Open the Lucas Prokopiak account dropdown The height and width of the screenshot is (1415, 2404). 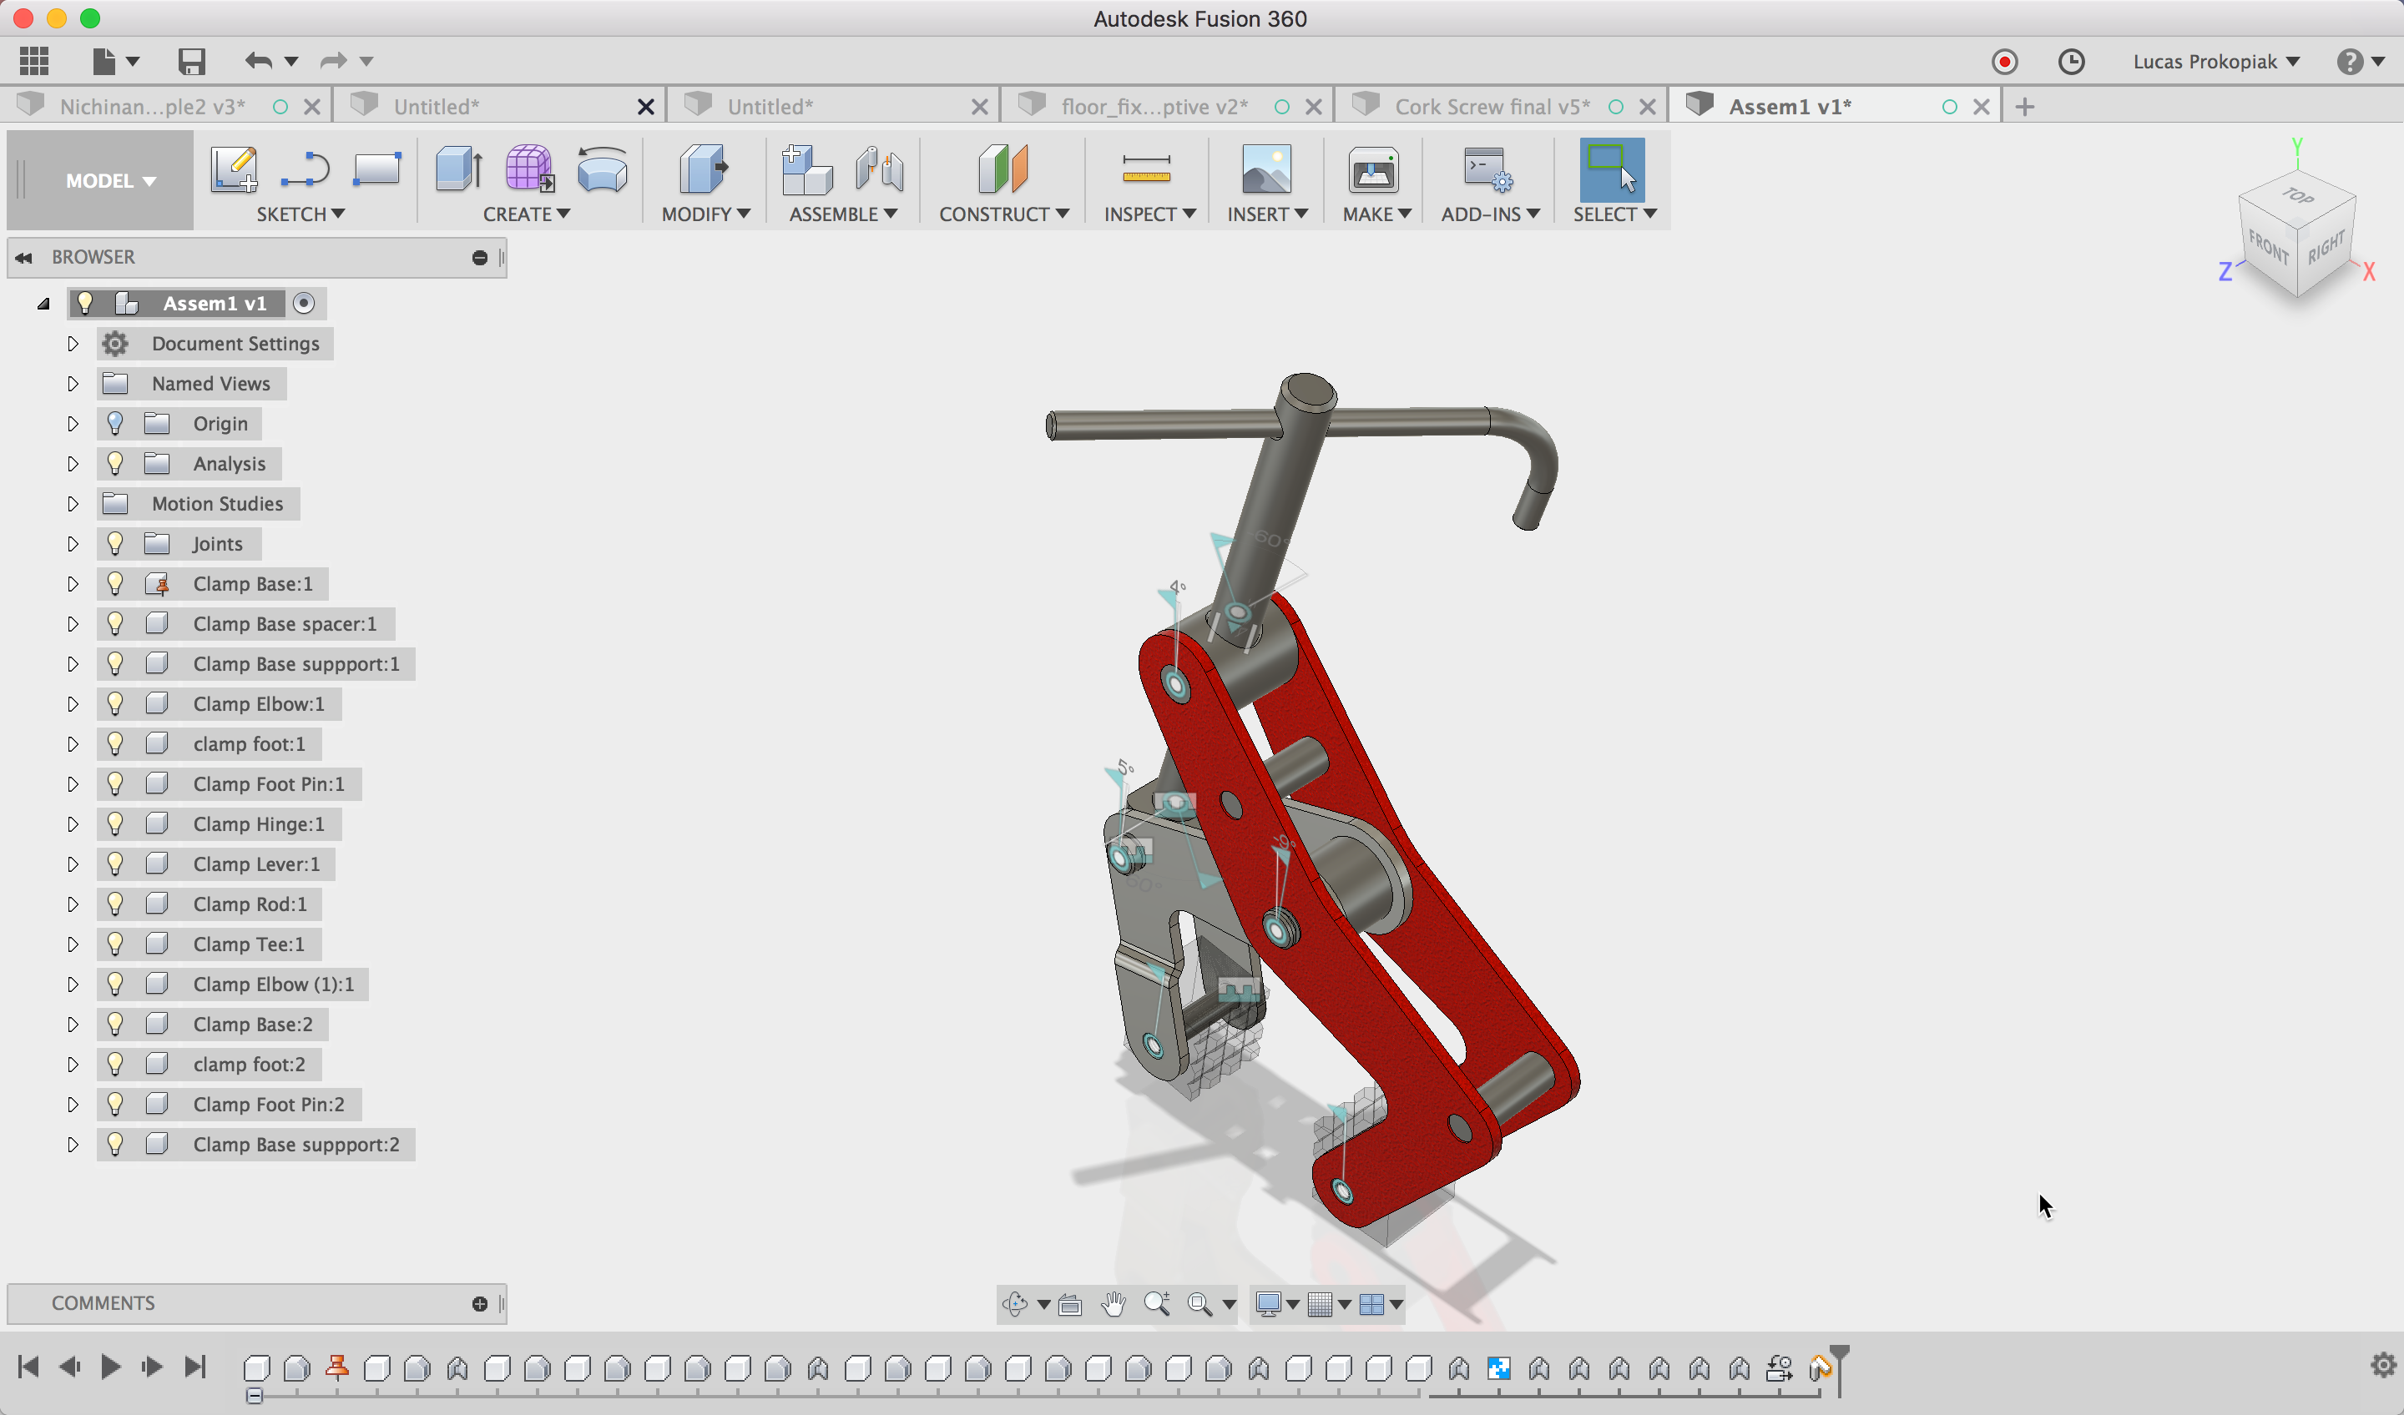pyautogui.click(x=2216, y=62)
